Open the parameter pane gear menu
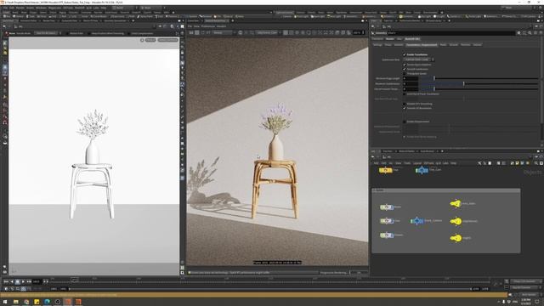The image size is (544, 306). click(x=519, y=33)
